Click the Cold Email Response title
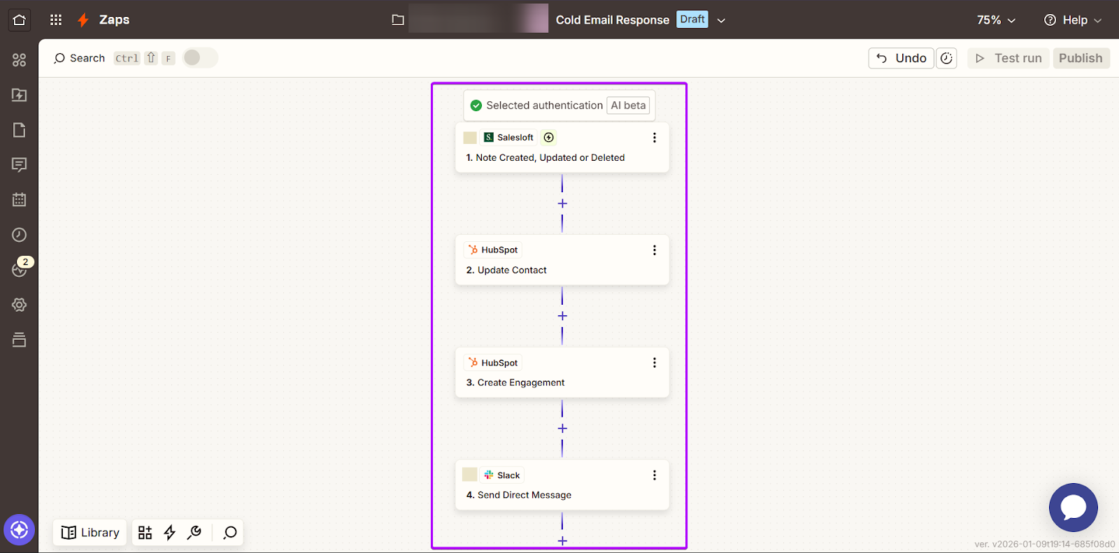The image size is (1119, 553). pos(613,20)
